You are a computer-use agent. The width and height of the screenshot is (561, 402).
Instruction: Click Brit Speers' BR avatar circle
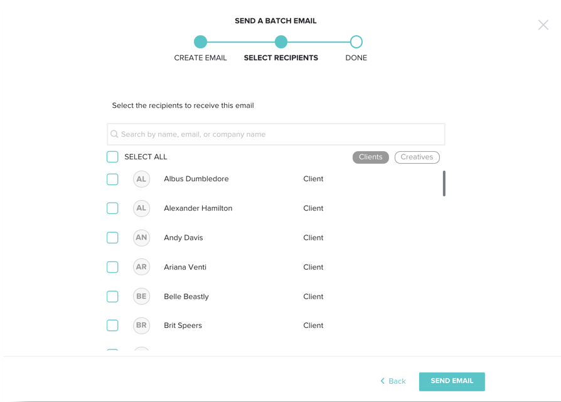tap(141, 325)
